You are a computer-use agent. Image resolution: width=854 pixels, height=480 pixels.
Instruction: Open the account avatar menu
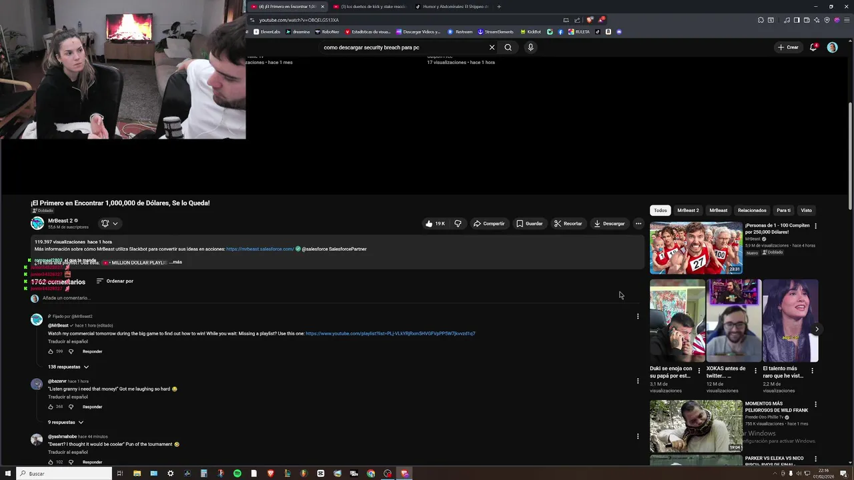pyautogui.click(x=832, y=47)
